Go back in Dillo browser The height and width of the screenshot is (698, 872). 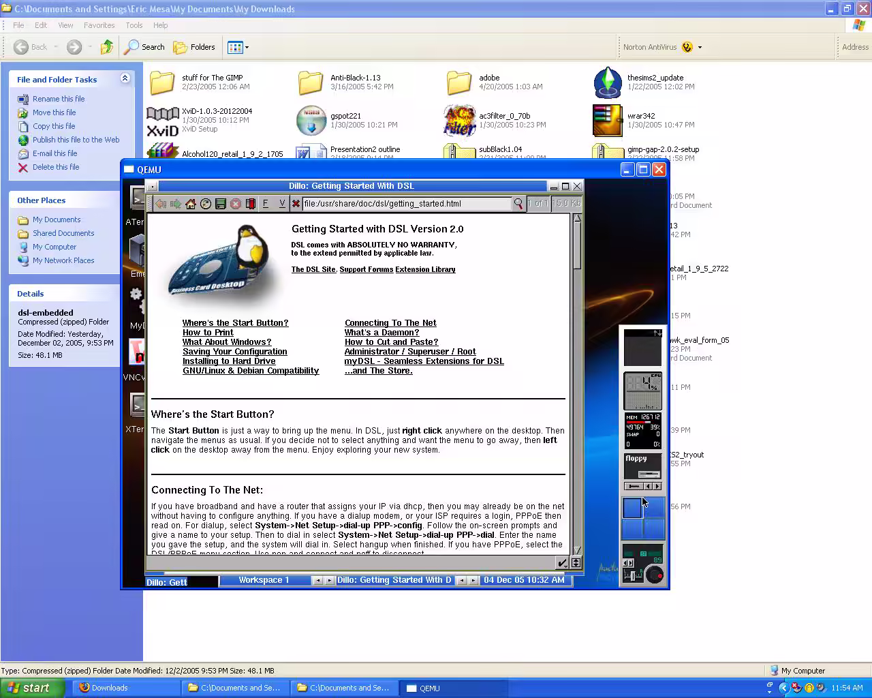point(161,204)
